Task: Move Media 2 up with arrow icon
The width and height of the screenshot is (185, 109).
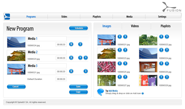Action: [86, 58]
